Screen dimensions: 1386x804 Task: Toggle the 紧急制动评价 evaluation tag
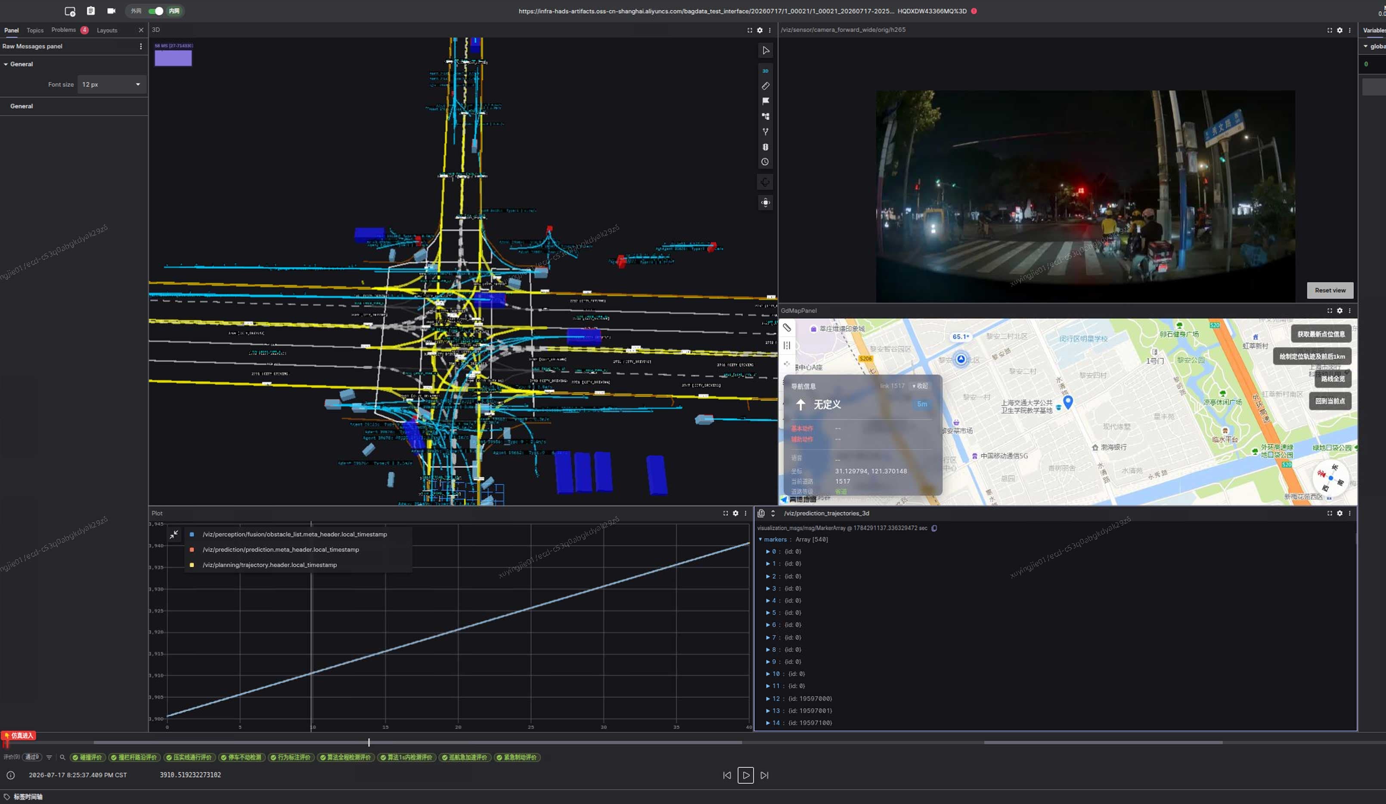(517, 757)
